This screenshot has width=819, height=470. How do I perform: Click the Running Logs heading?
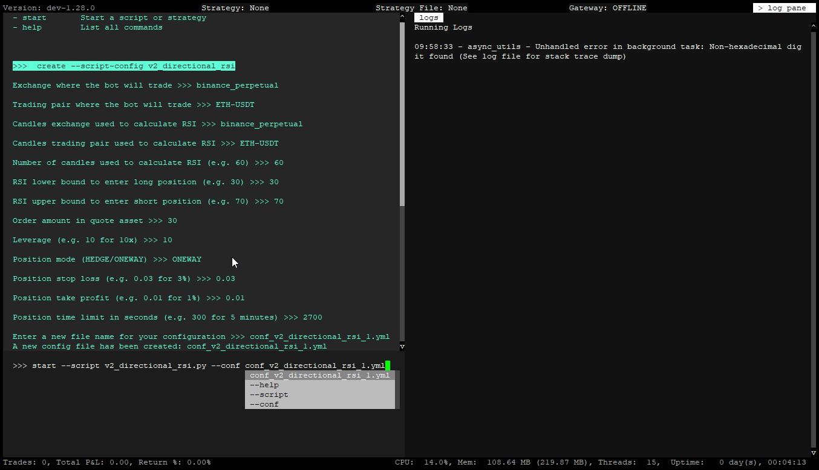443,27
